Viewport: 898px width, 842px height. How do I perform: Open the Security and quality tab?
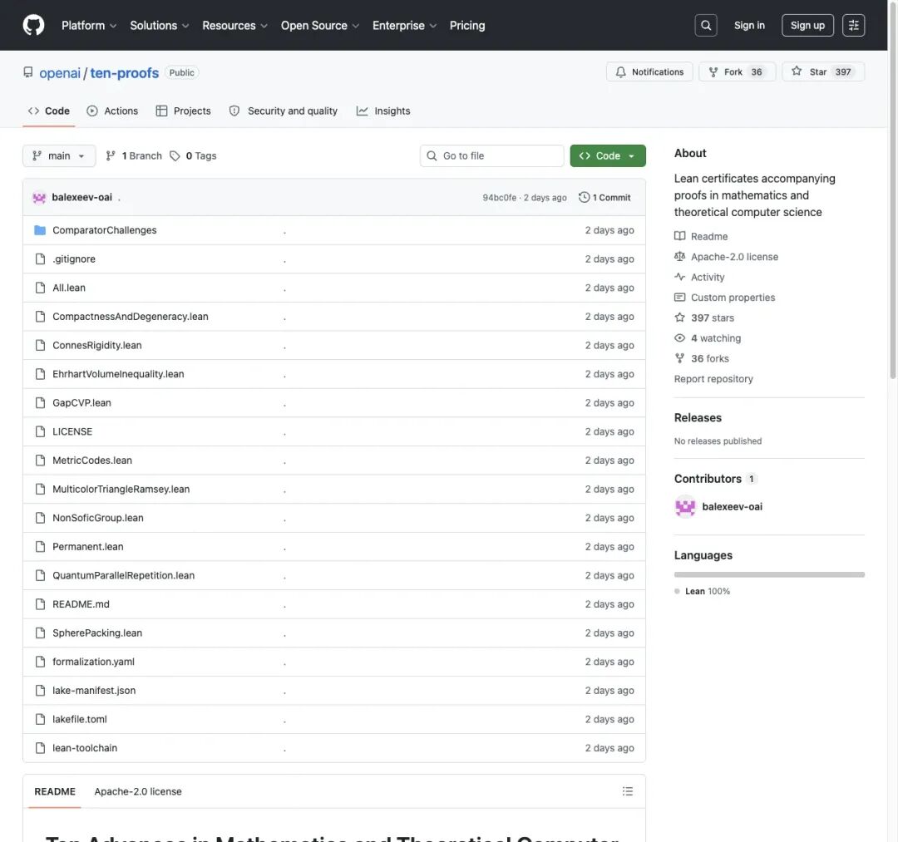284,111
